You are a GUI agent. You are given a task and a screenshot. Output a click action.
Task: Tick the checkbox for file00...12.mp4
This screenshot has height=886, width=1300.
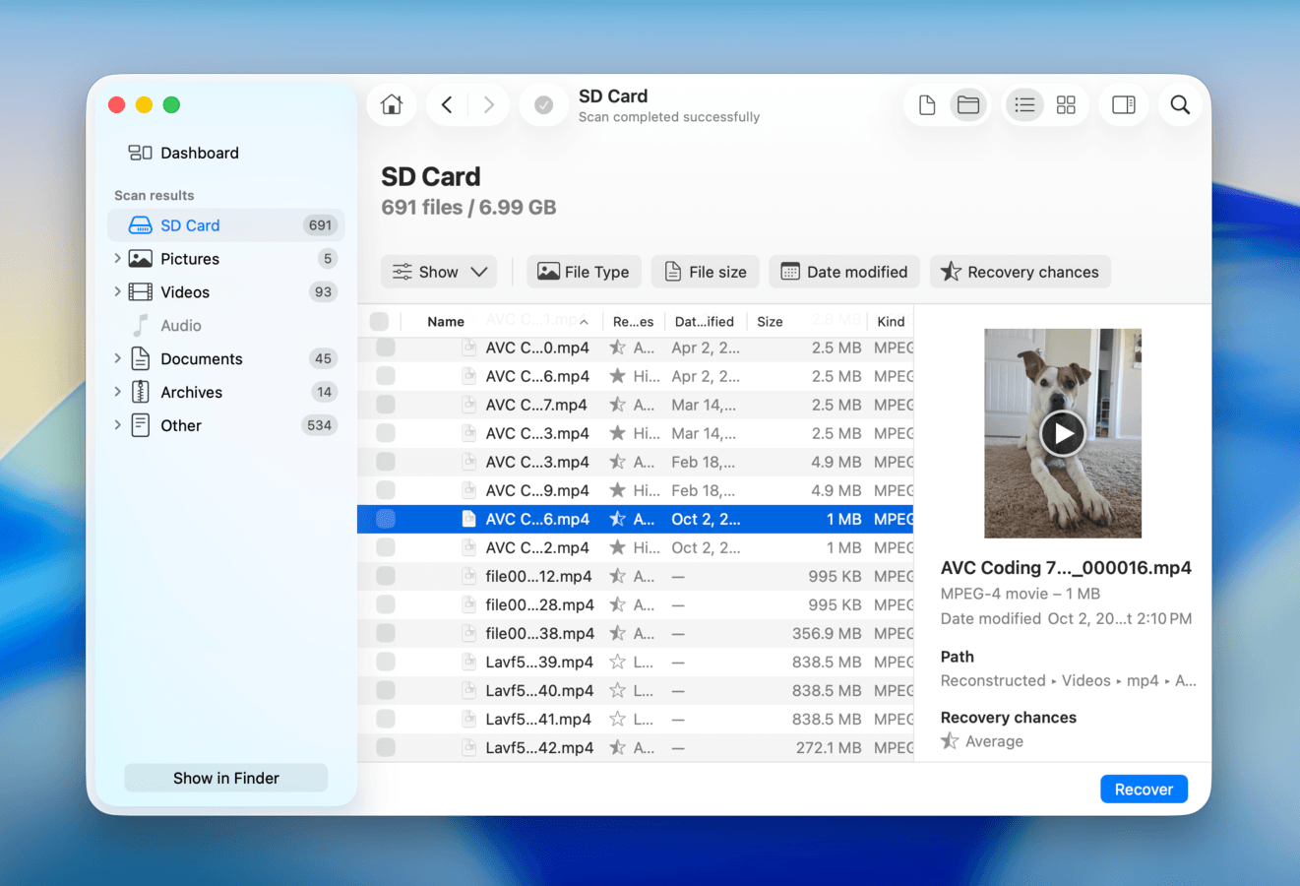385,576
